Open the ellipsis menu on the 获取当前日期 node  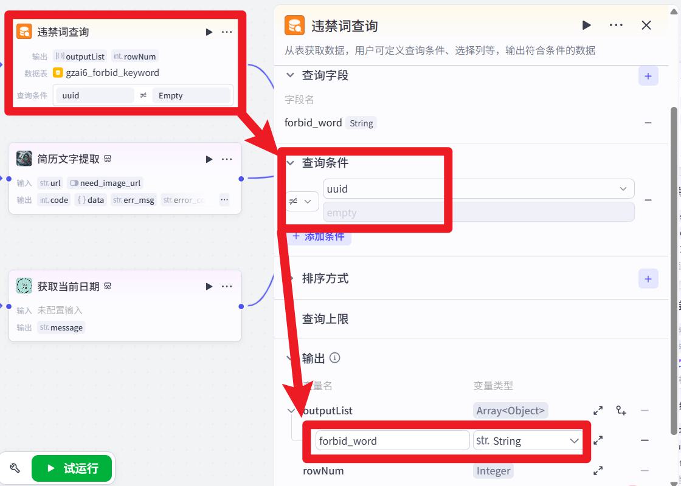point(227,286)
